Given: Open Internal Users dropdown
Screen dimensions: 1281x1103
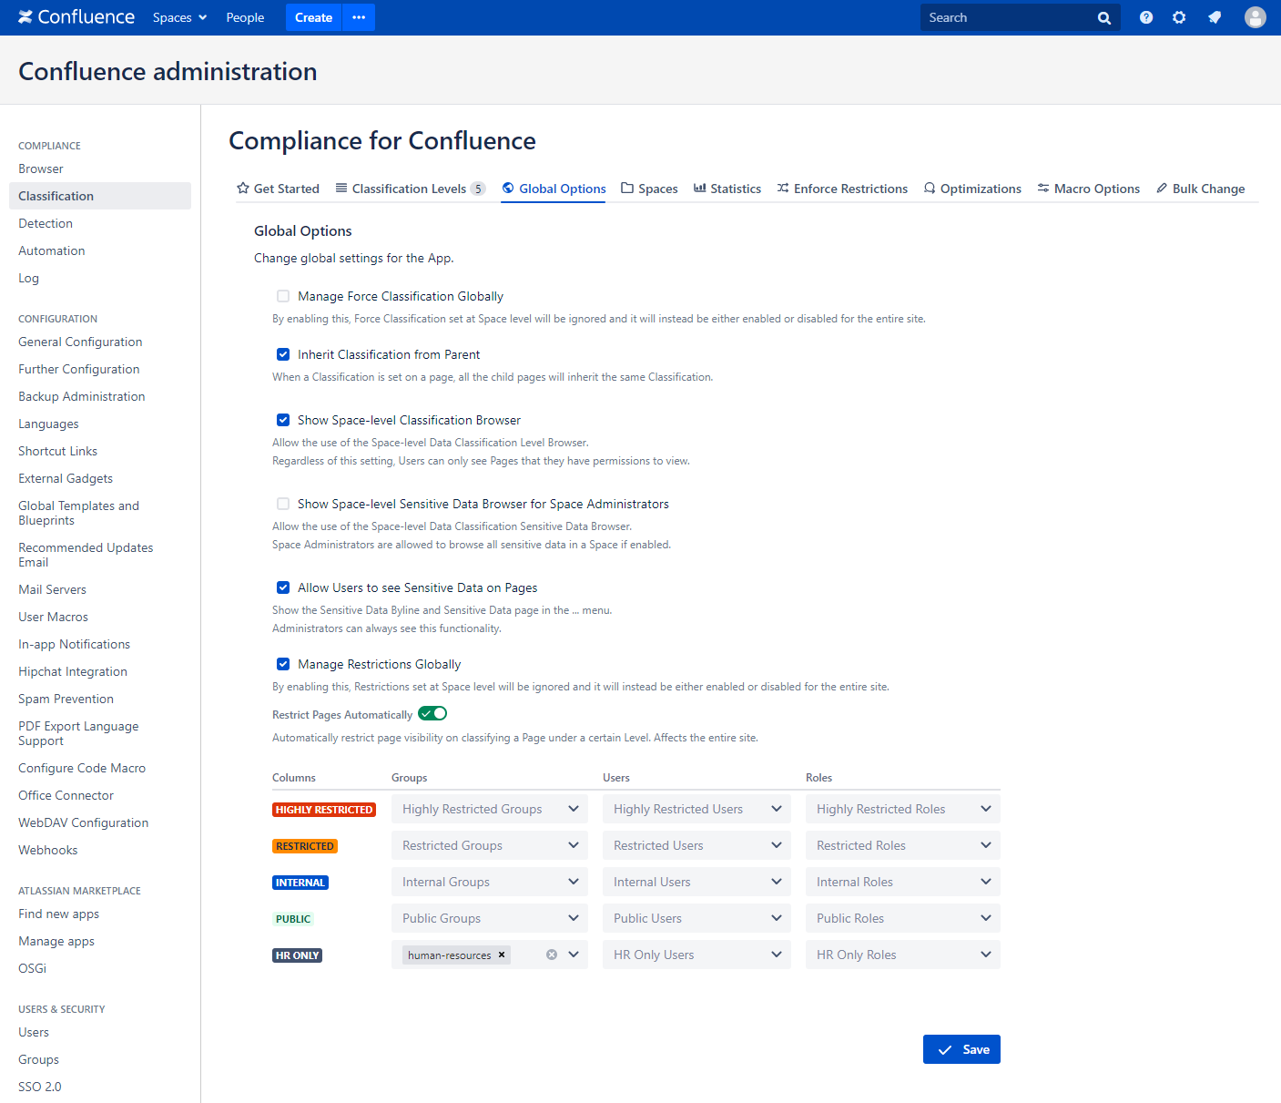Looking at the screenshot, I should pos(696,882).
